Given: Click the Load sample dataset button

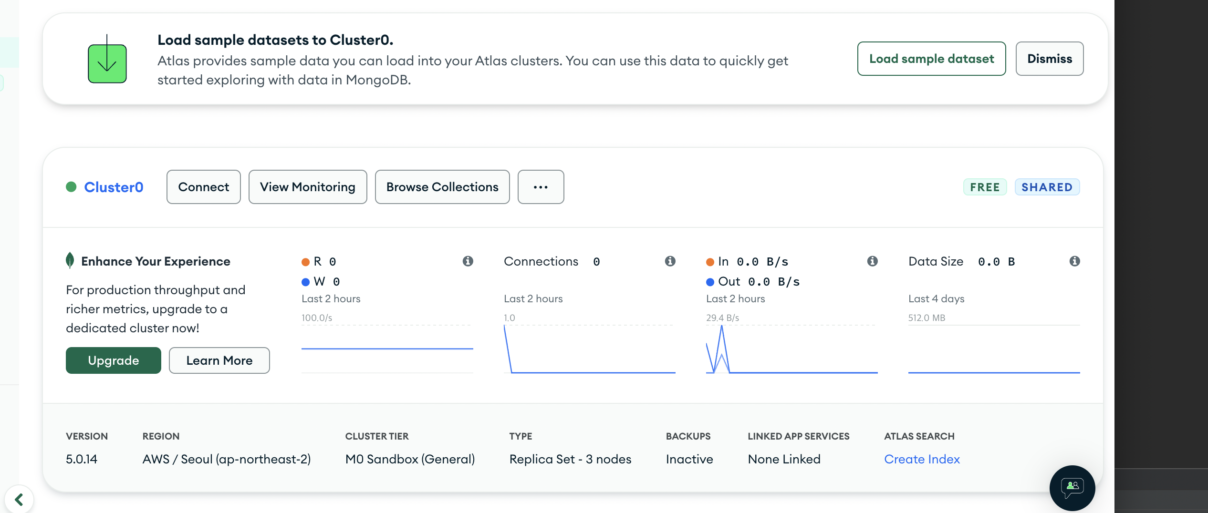Looking at the screenshot, I should pyautogui.click(x=931, y=59).
